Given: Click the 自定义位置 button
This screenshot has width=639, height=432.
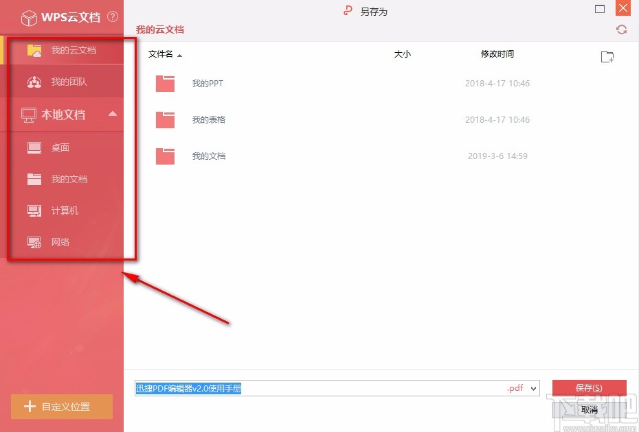Looking at the screenshot, I should click(61, 407).
